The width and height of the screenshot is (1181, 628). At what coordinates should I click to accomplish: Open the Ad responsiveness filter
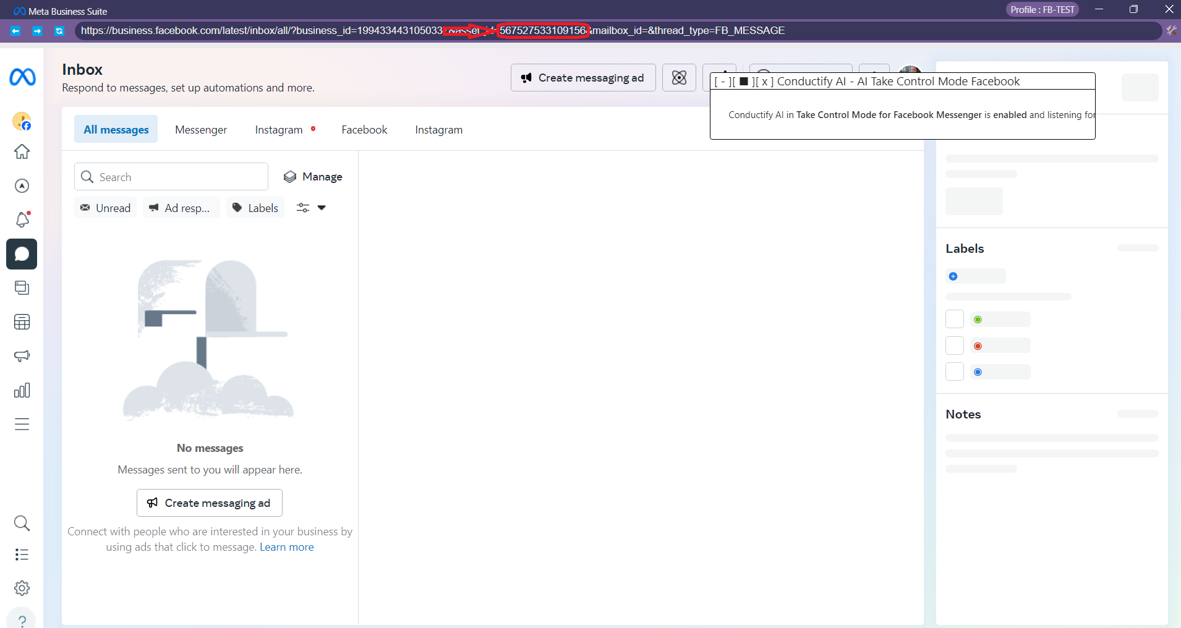coord(180,208)
